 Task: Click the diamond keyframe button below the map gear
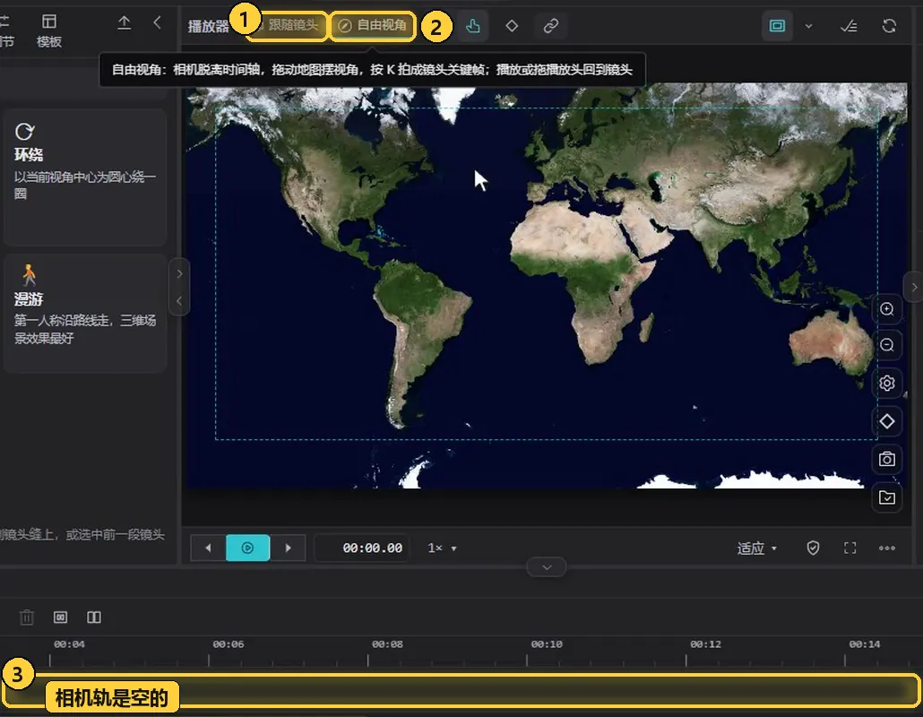tap(886, 421)
